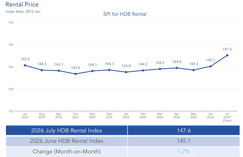Click the Index Base: 2015 Jan subtitle
This screenshot has width=243, height=157.
(23, 11)
